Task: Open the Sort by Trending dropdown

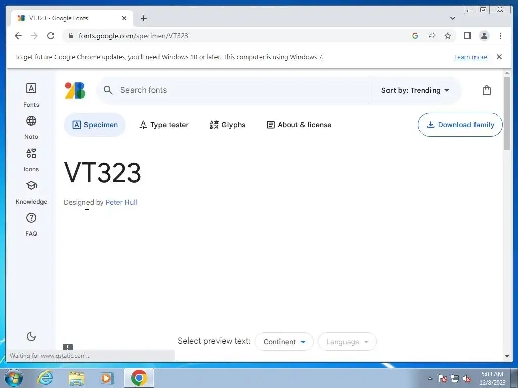Action: click(x=415, y=90)
